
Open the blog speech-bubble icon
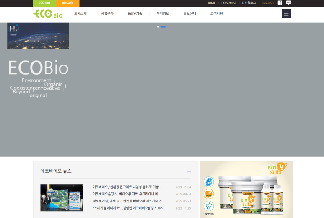[x=288, y=3]
